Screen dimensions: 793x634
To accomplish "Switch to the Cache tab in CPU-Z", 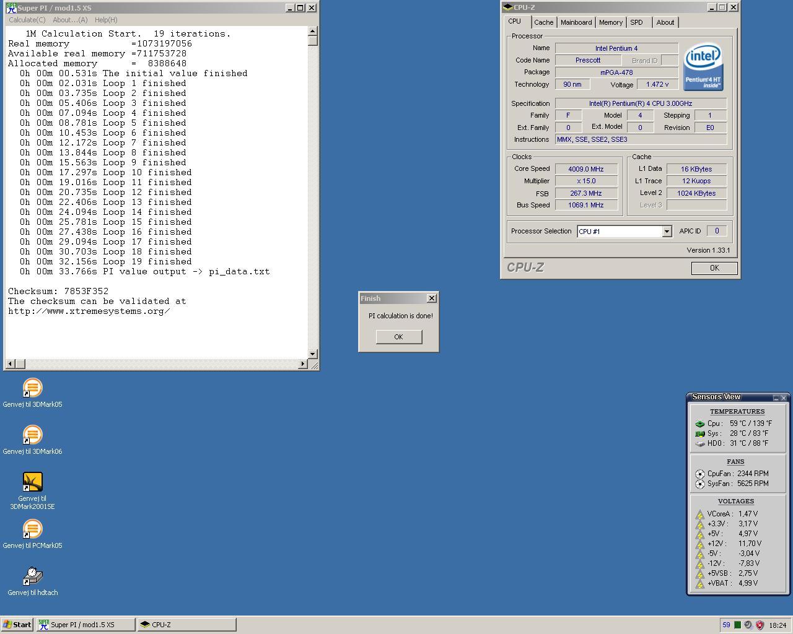I will [x=543, y=22].
